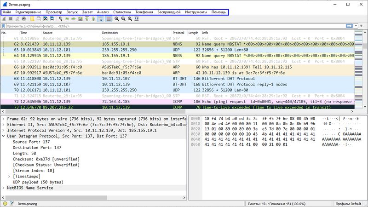368x207 pixels.
Task: Open a capture file using the folder icon
Action: (32, 19)
